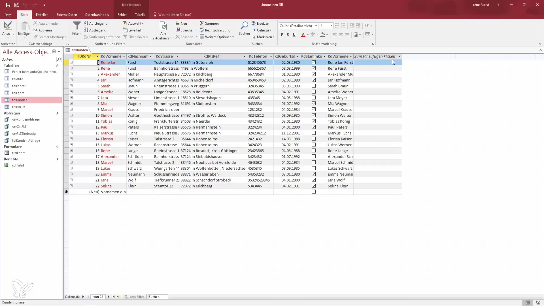
Task: Open the Erweitert dropdown
Action: [x=133, y=30]
